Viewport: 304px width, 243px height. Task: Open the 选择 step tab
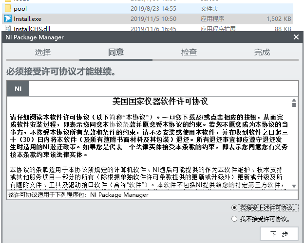pyautogui.click(x=43, y=52)
